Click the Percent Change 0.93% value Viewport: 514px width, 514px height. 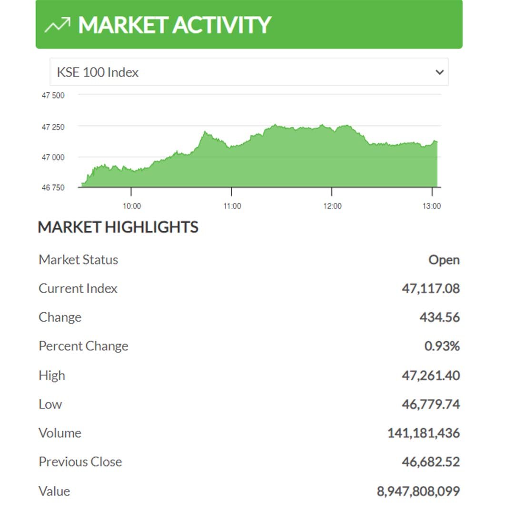click(x=442, y=346)
